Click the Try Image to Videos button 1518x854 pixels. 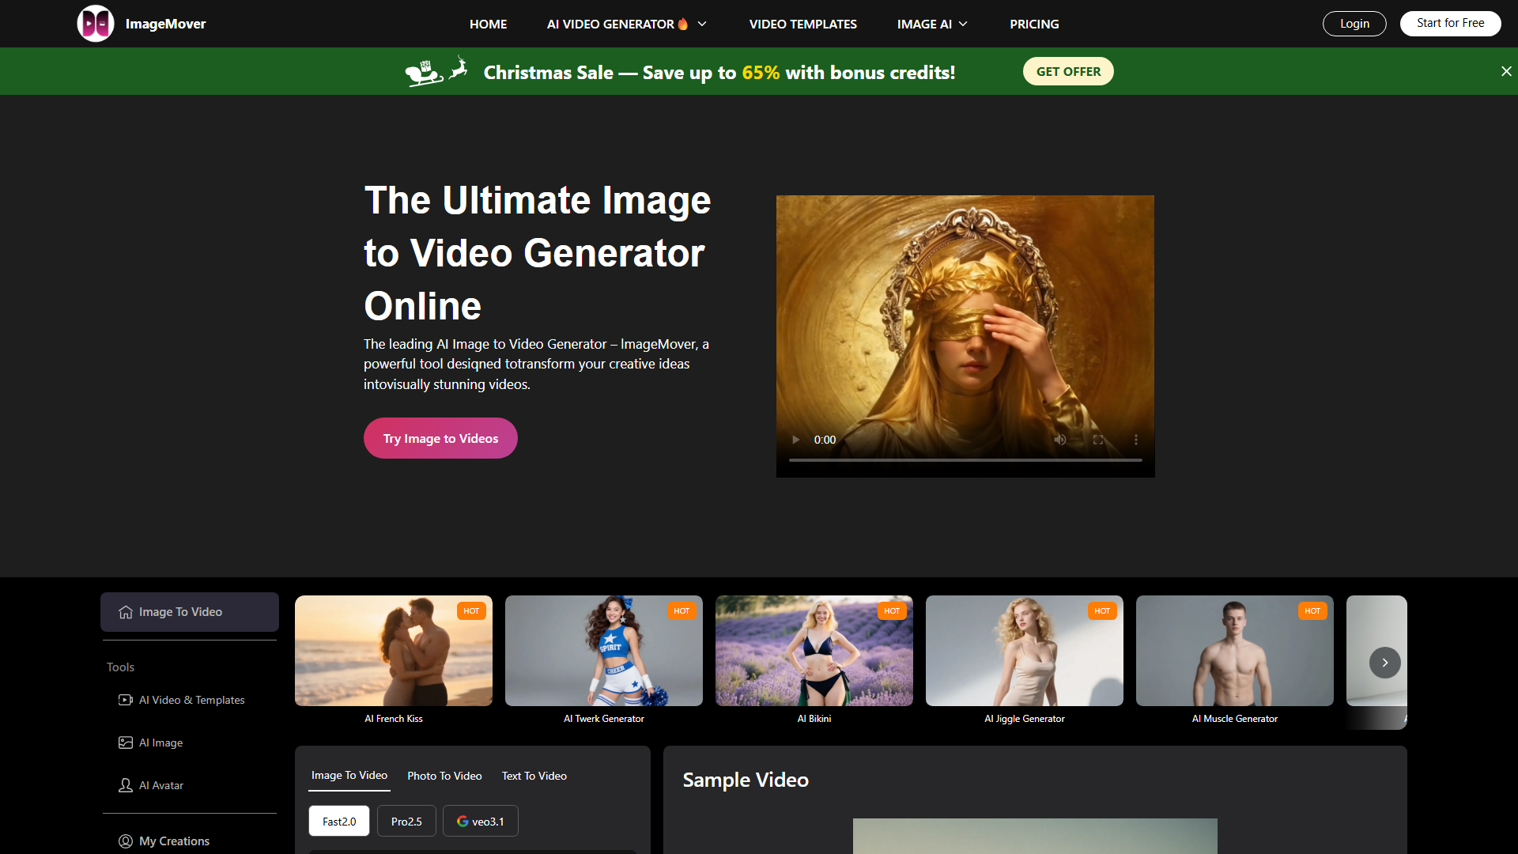(440, 437)
